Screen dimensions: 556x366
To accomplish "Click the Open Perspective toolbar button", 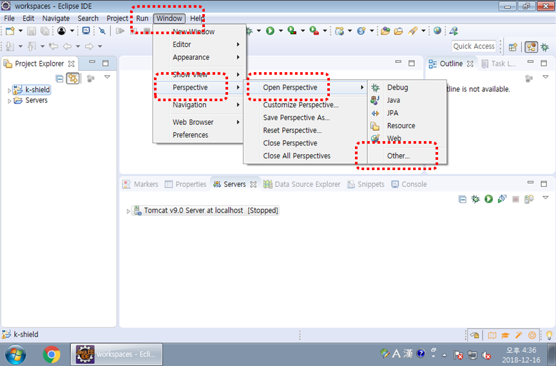I will [513, 47].
